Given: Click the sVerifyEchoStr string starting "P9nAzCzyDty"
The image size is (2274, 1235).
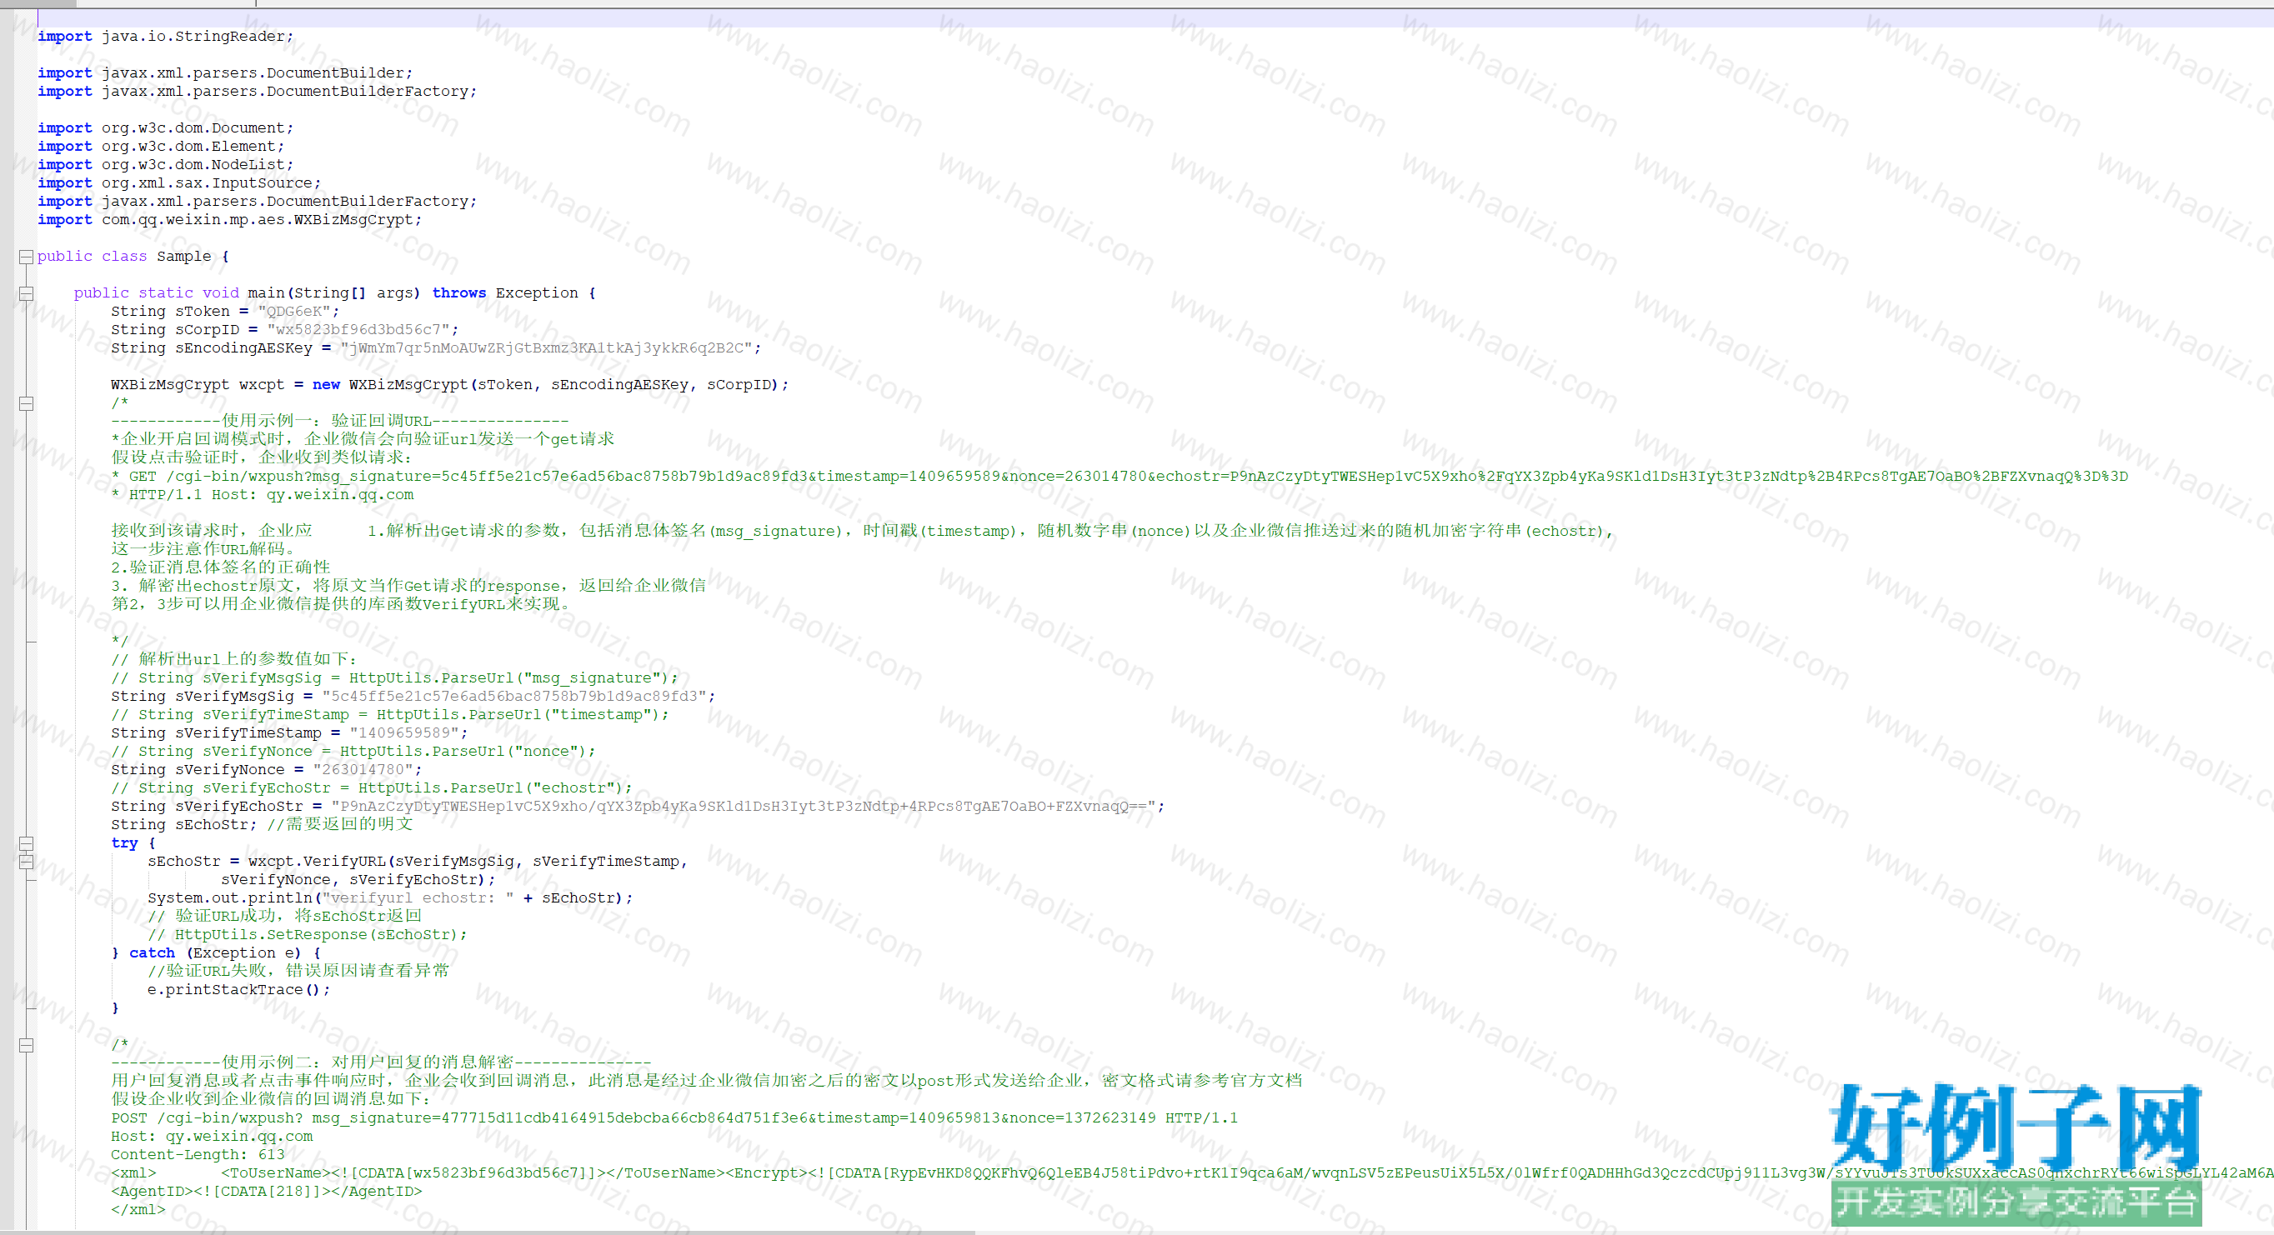Looking at the screenshot, I should 744,807.
